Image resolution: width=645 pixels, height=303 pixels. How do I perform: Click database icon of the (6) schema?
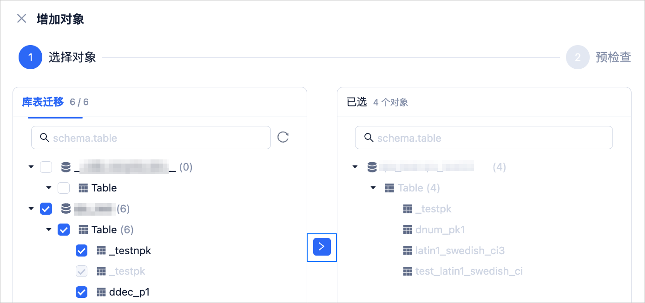point(66,209)
